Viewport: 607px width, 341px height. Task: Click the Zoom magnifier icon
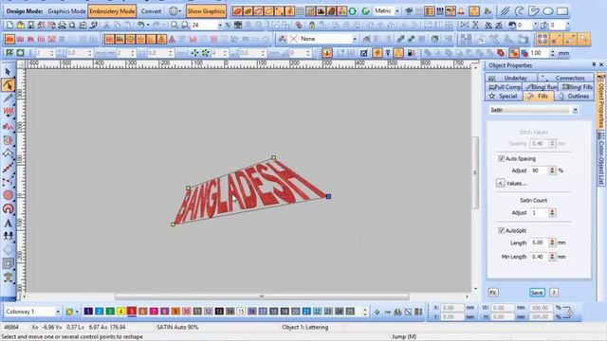pos(175,26)
